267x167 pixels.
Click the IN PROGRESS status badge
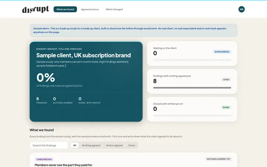[x=222, y=52]
